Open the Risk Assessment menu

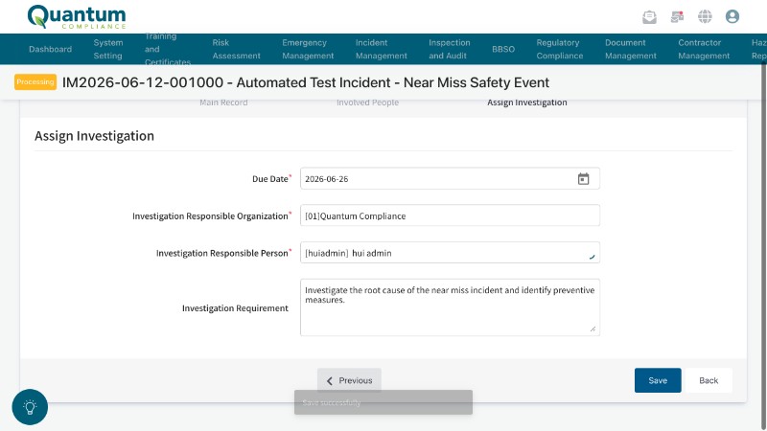(x=236, y=49)
